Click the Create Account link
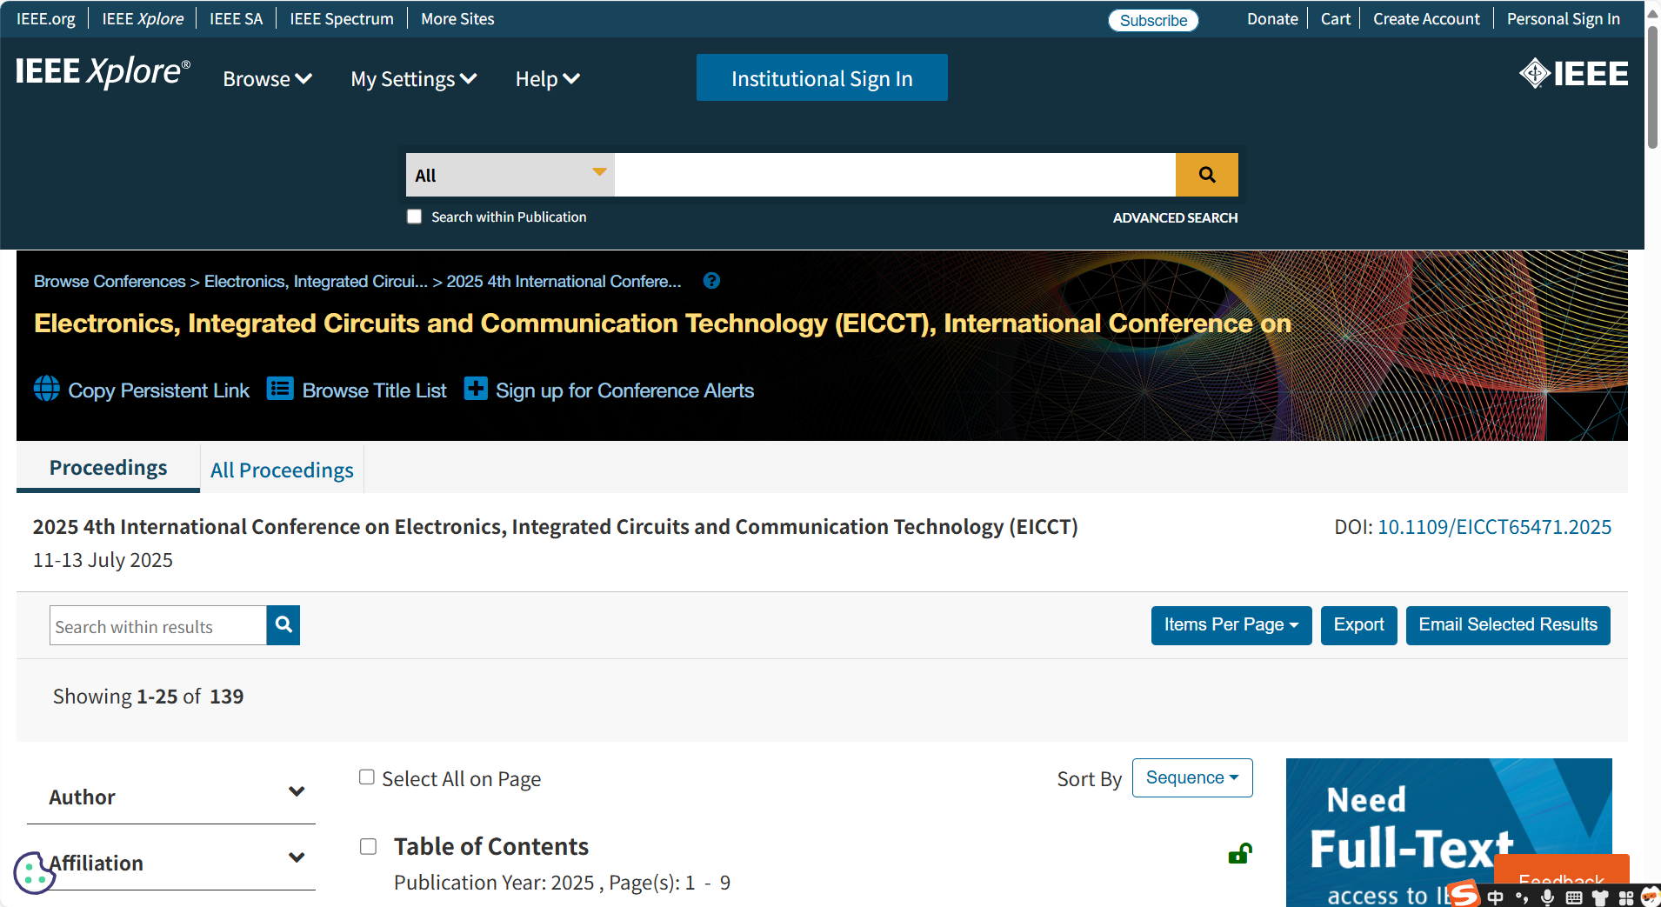The height and width of the screenshot is (907, 1661). click(1426, 19)
